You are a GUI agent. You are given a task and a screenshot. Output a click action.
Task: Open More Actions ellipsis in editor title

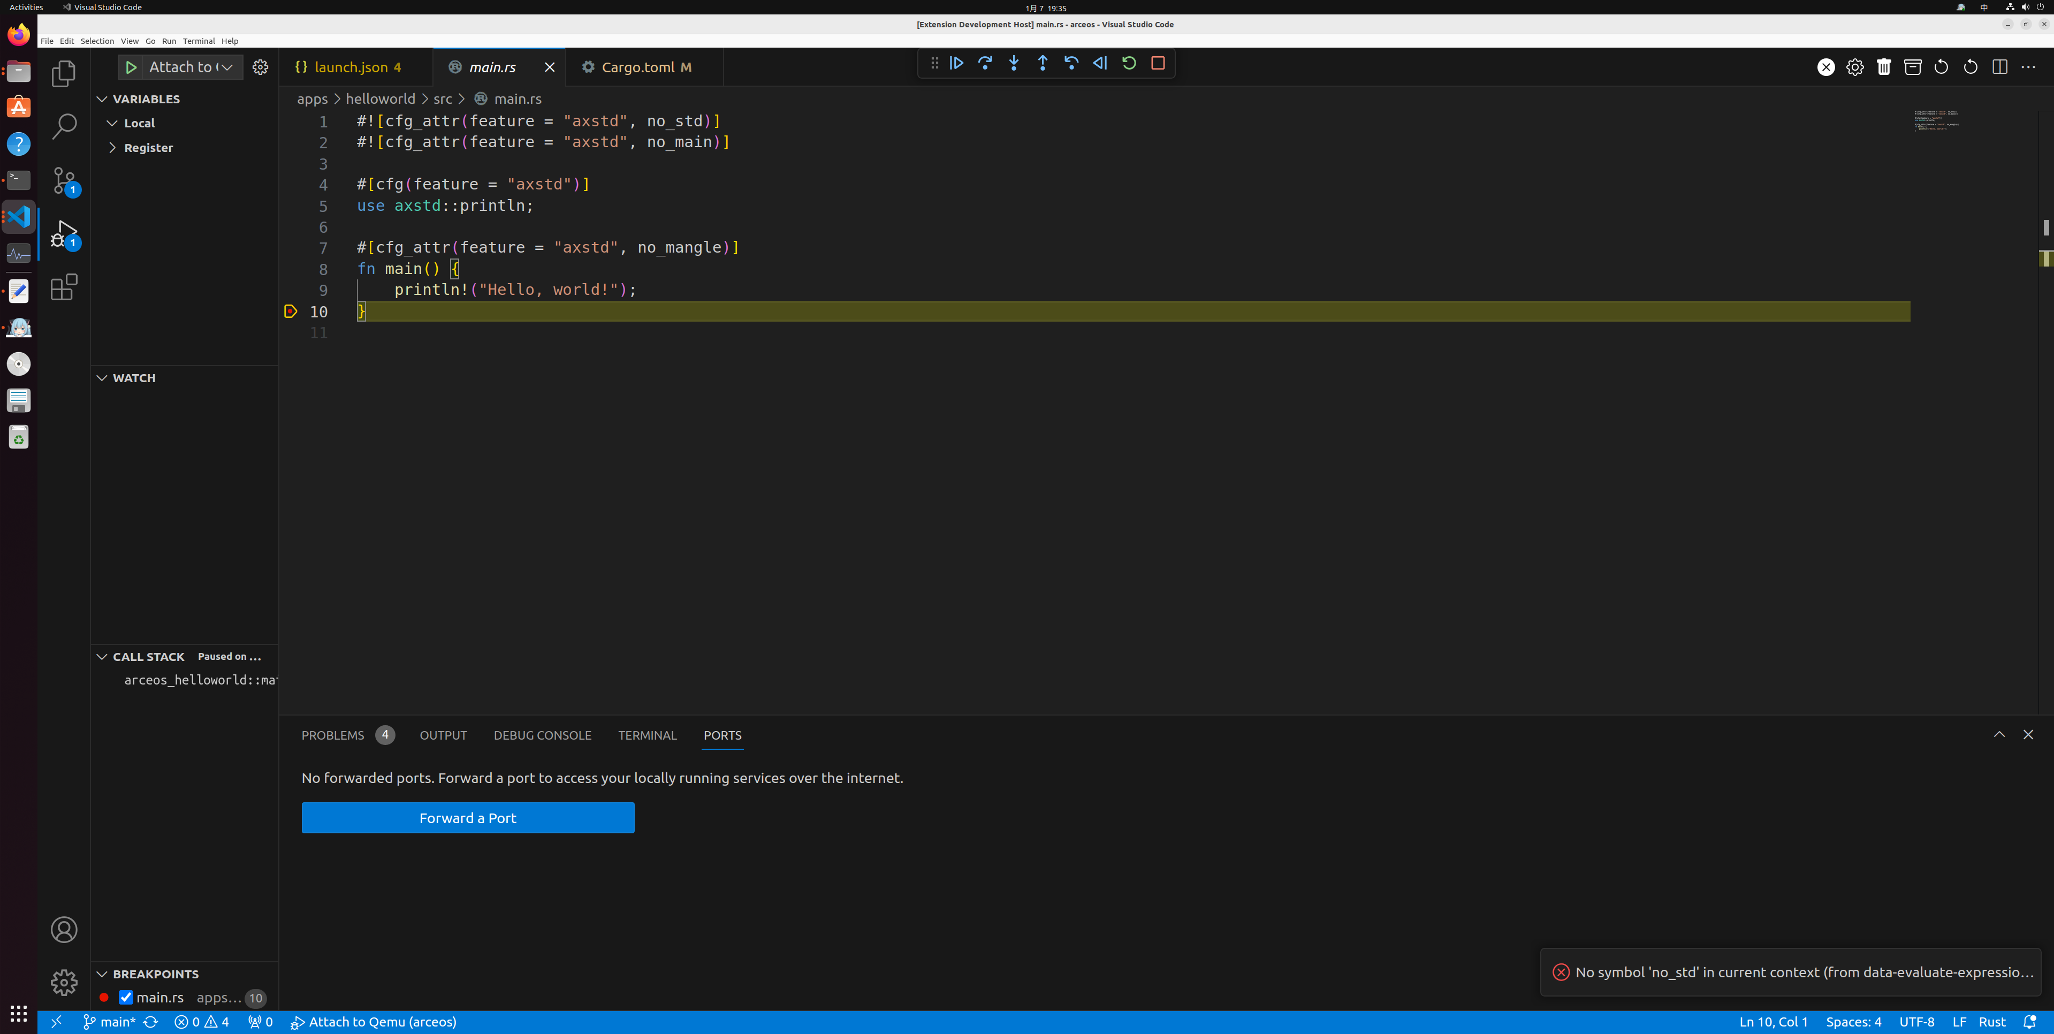coord(2028,67)
